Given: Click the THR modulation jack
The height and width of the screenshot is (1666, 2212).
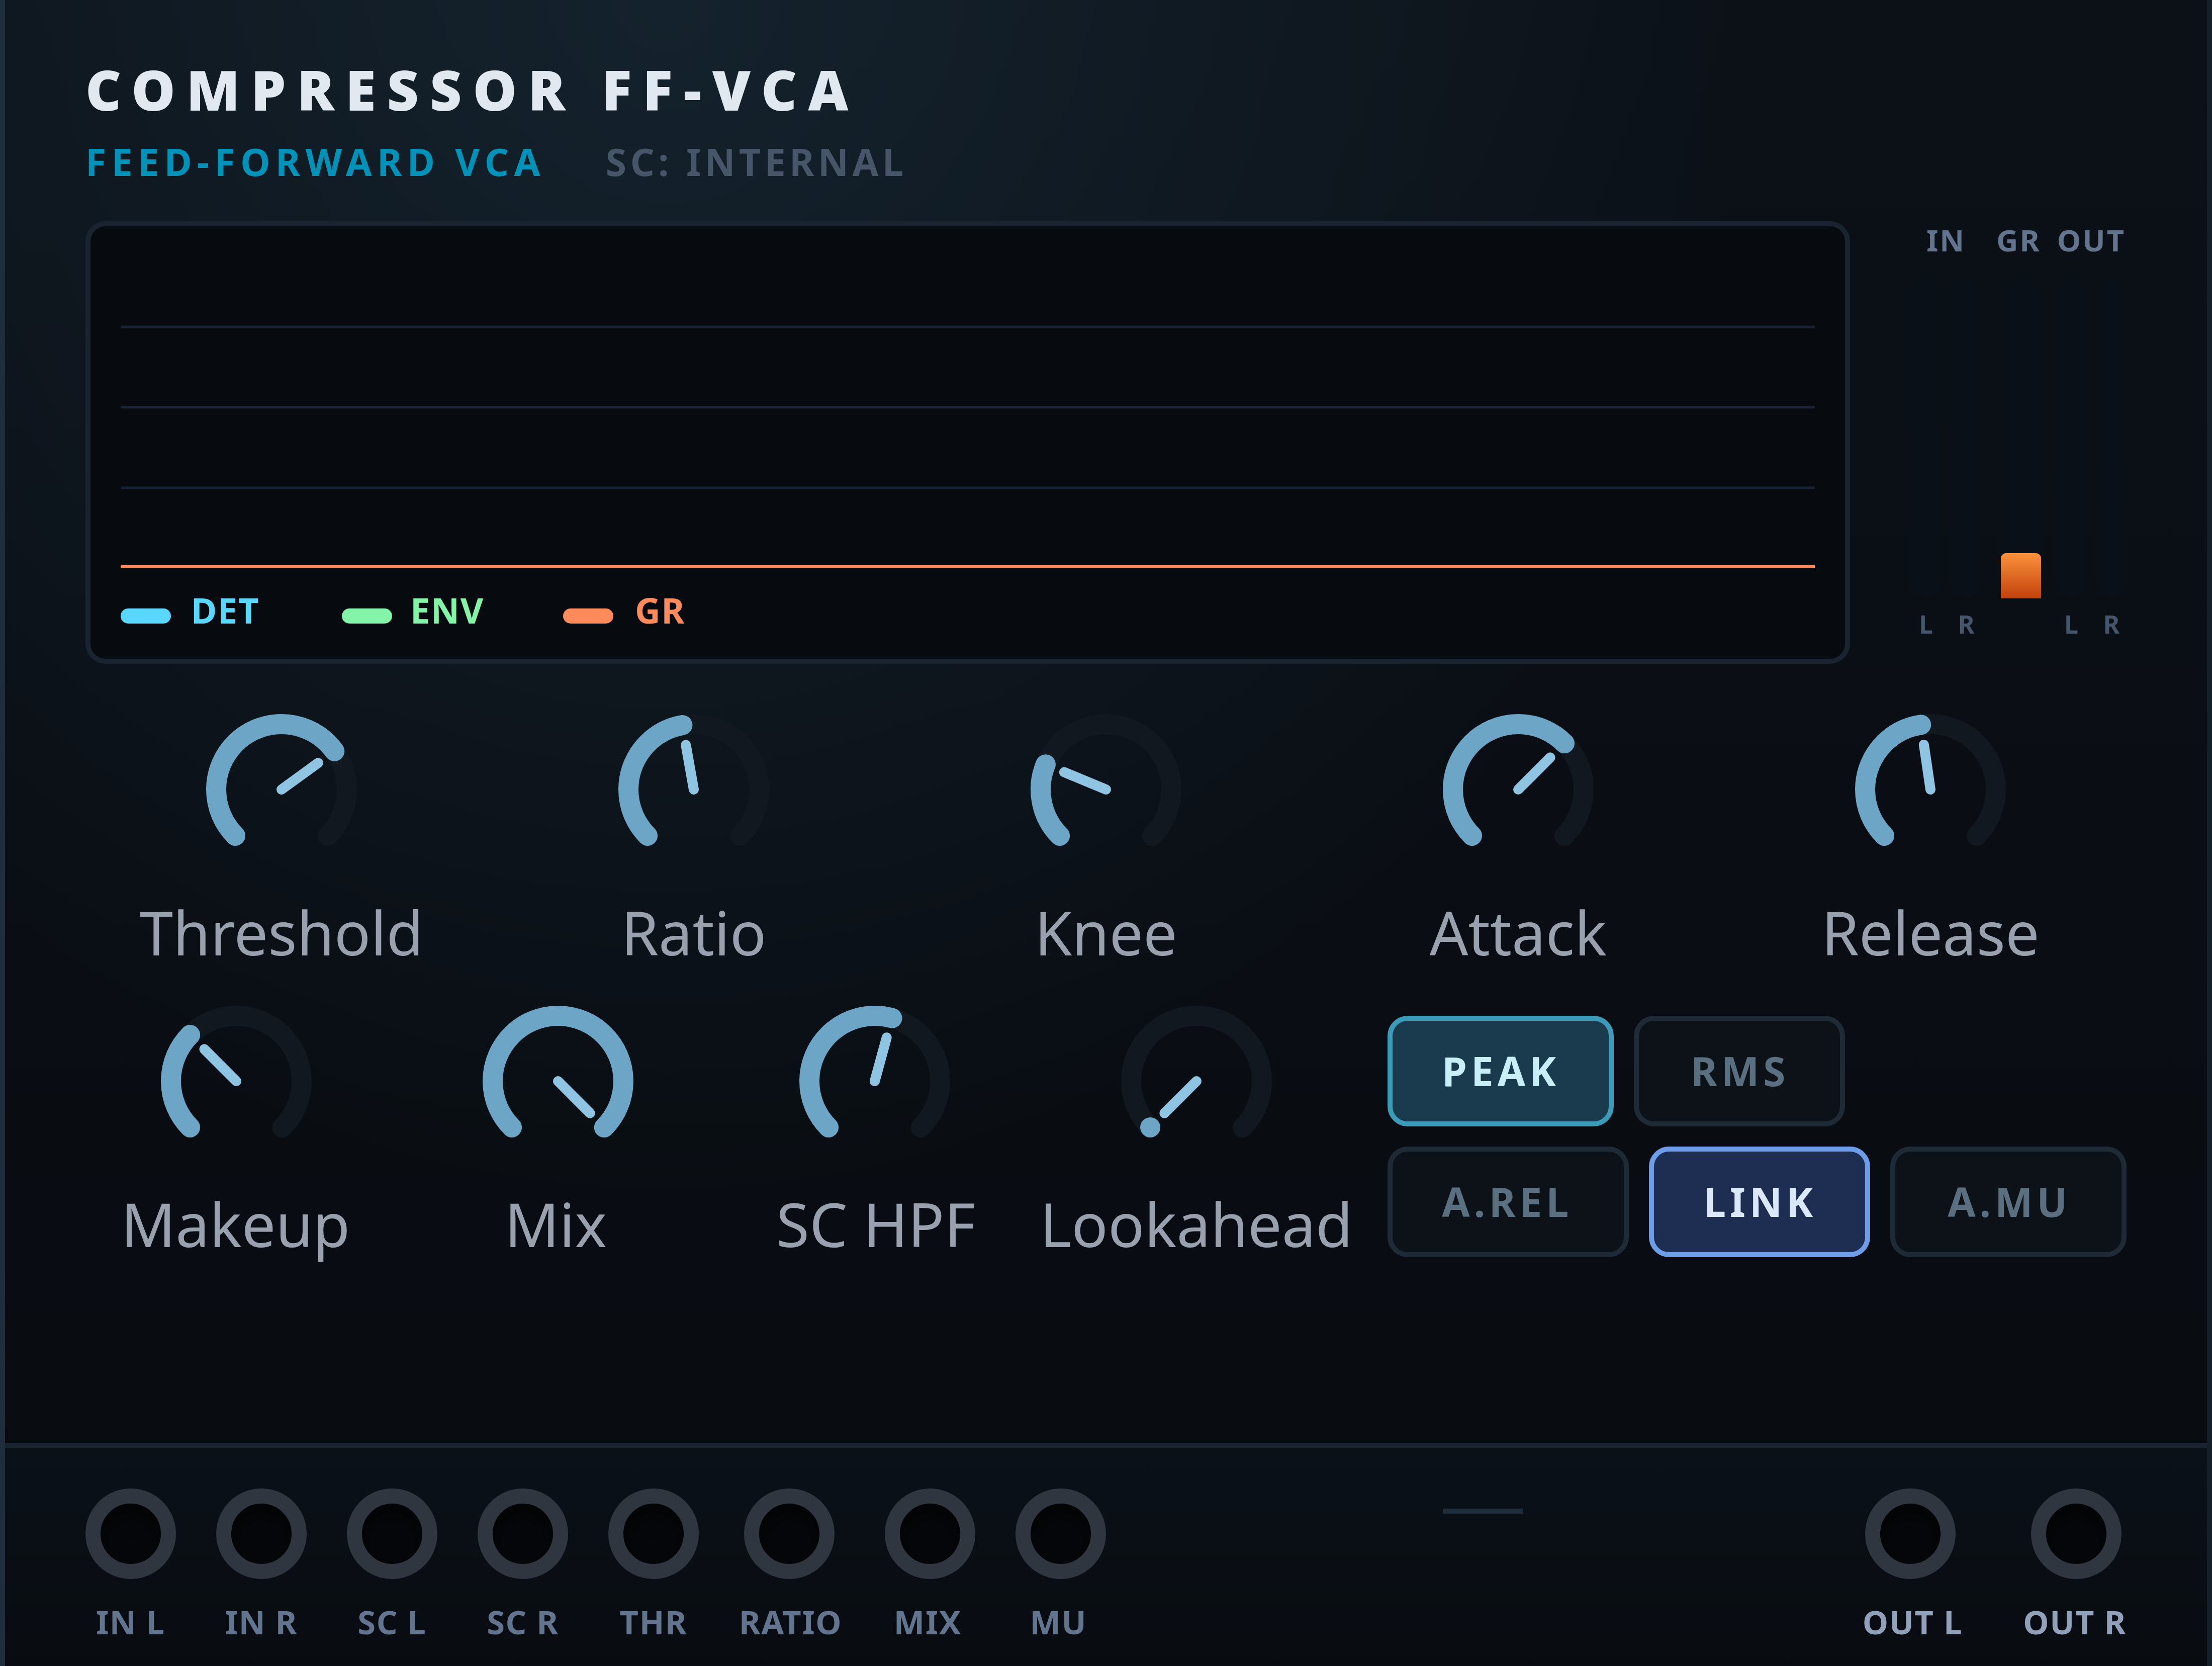Looking at the screenshot, I should [x=653, y=1533].
